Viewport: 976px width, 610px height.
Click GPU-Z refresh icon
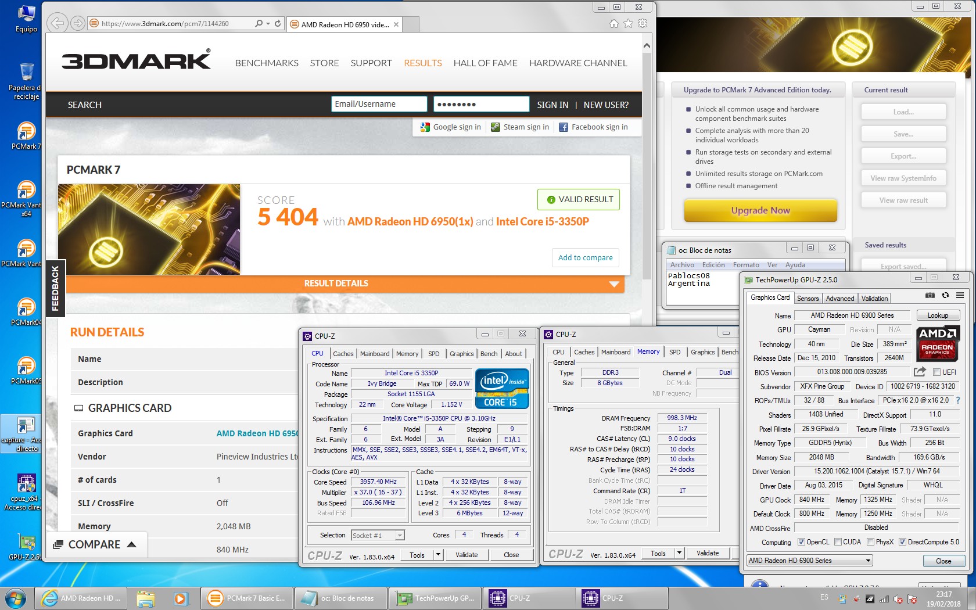point(945,295)
